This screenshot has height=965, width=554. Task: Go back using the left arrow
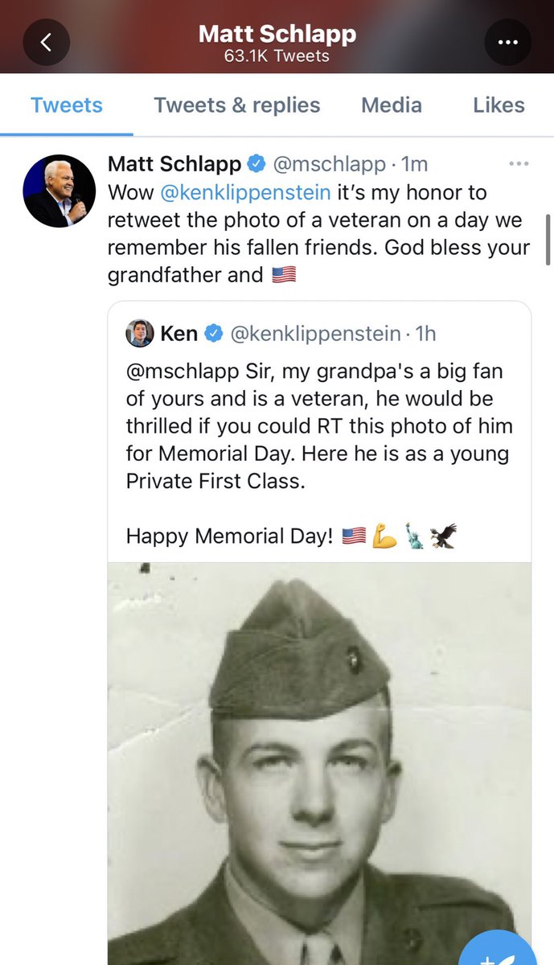pyautogui.click(x=46, y=42)
